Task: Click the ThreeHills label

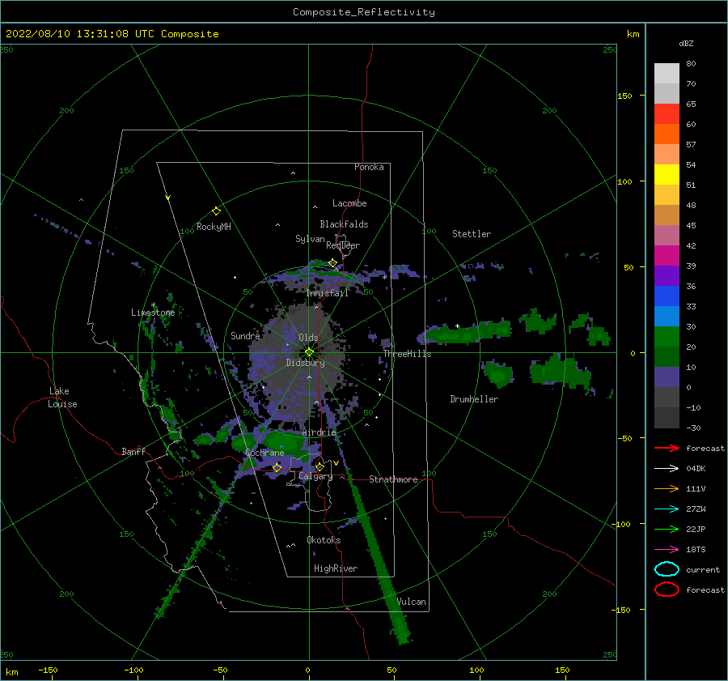Action: coord(407,354)
